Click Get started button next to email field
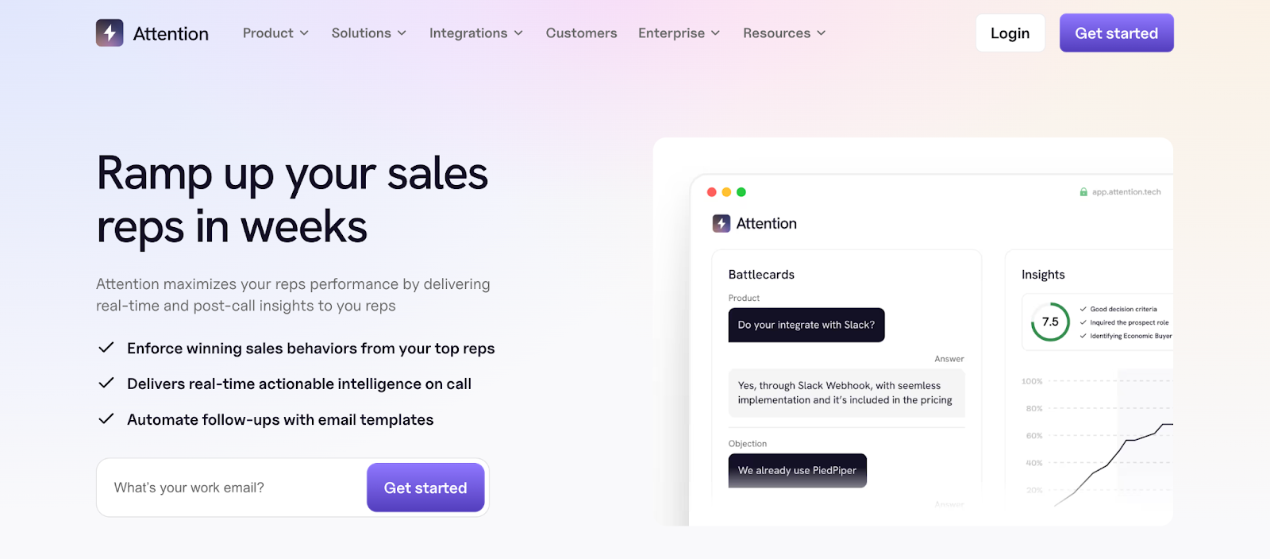The image size is (1270, 559). coord(425,488)
